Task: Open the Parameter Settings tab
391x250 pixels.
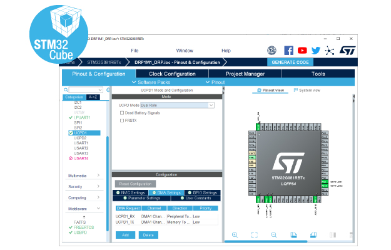Action: (x=141, y=198)
